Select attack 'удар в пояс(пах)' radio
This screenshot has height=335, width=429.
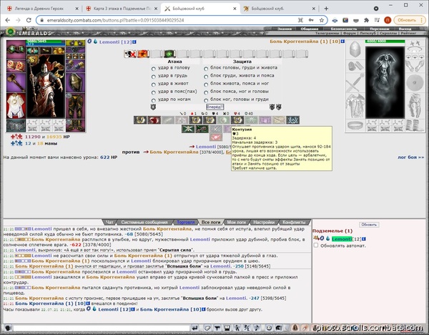154,92
